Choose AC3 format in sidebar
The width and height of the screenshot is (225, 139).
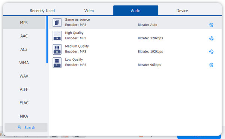(x=24, y=49)
